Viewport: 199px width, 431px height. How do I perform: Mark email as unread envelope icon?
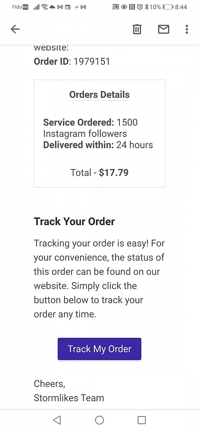pyautogui.click(x=164, y=29)
